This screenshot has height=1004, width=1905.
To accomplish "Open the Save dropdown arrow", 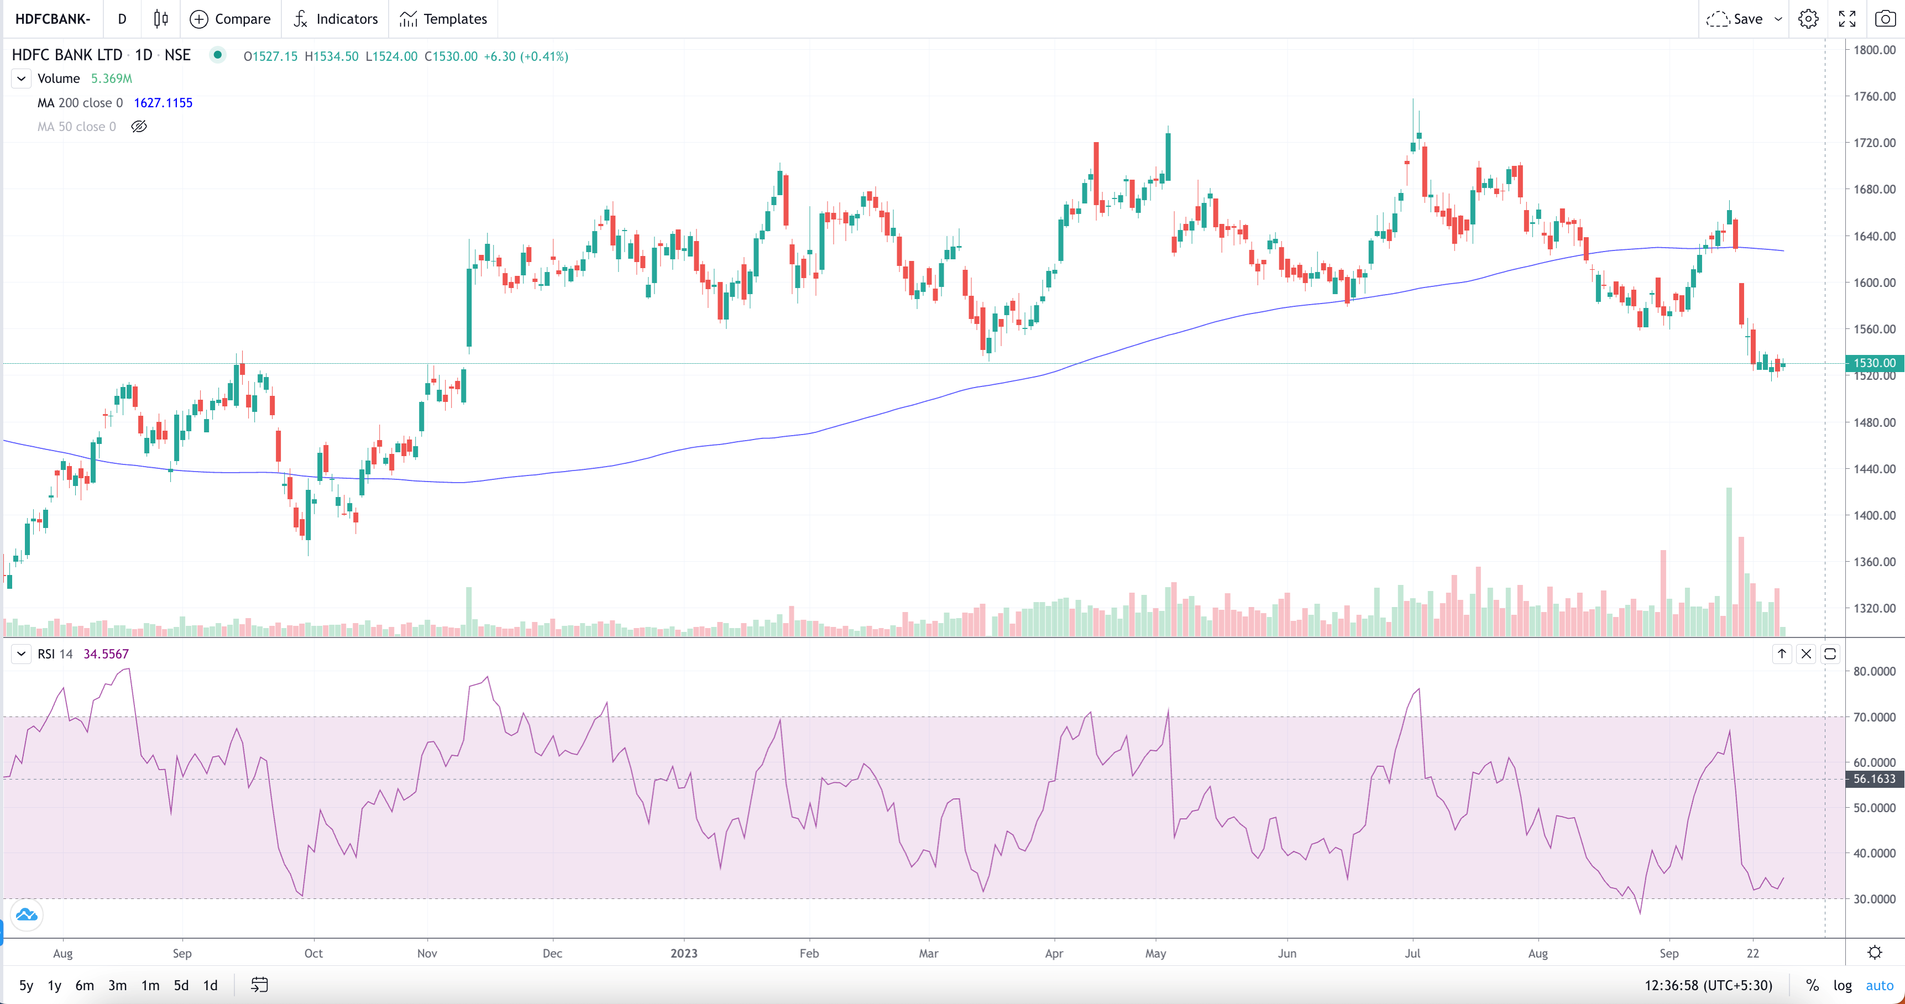I will [1778, 18].
